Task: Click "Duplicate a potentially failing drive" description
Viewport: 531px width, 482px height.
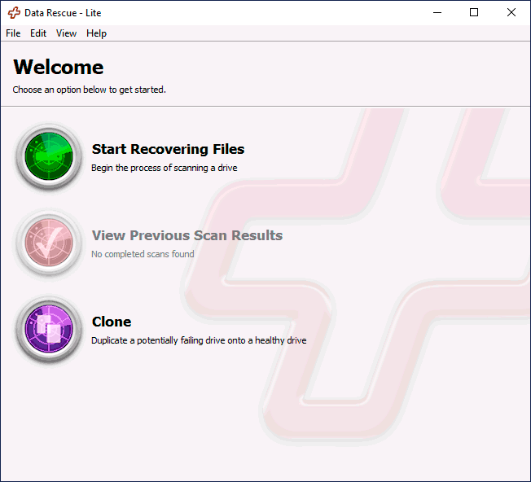Action: [x=198, y=340]
